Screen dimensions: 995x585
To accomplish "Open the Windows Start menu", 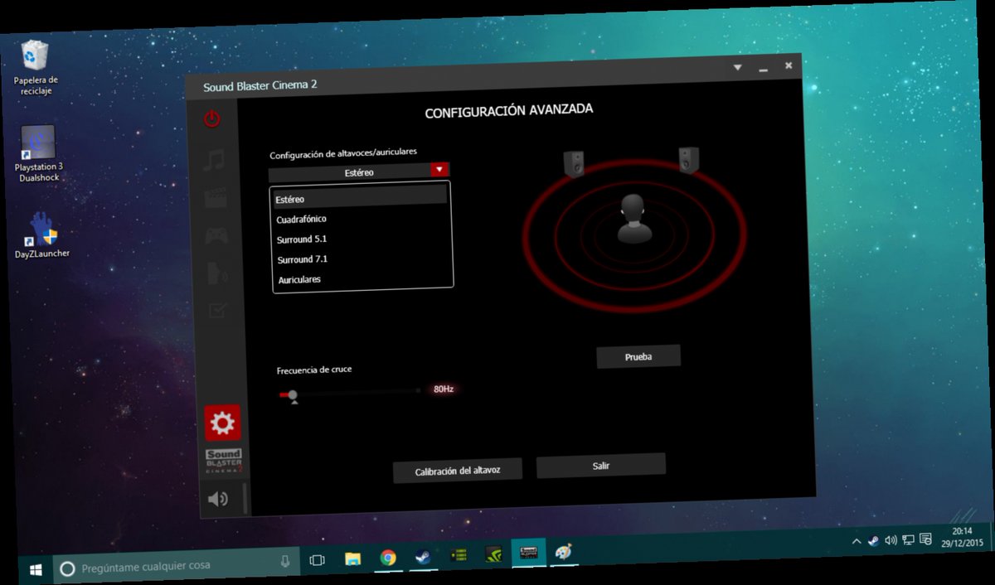I will point(36,569).
